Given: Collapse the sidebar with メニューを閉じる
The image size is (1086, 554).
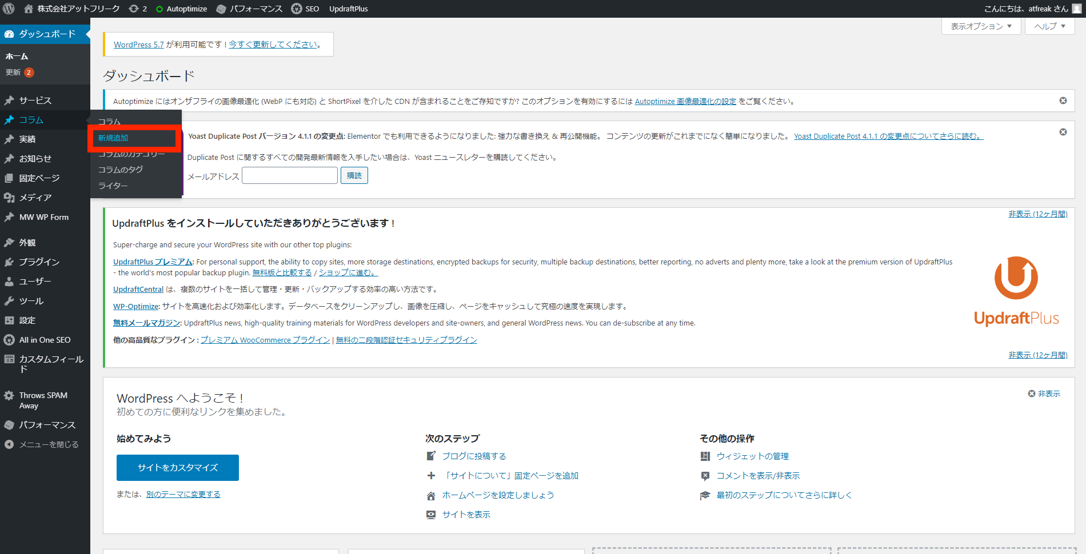Looking at the screenshot, I should (45, 444).
